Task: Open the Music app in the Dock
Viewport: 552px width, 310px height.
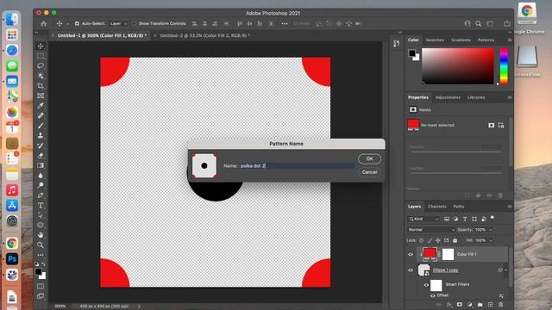Action: (x=12, y=190)
